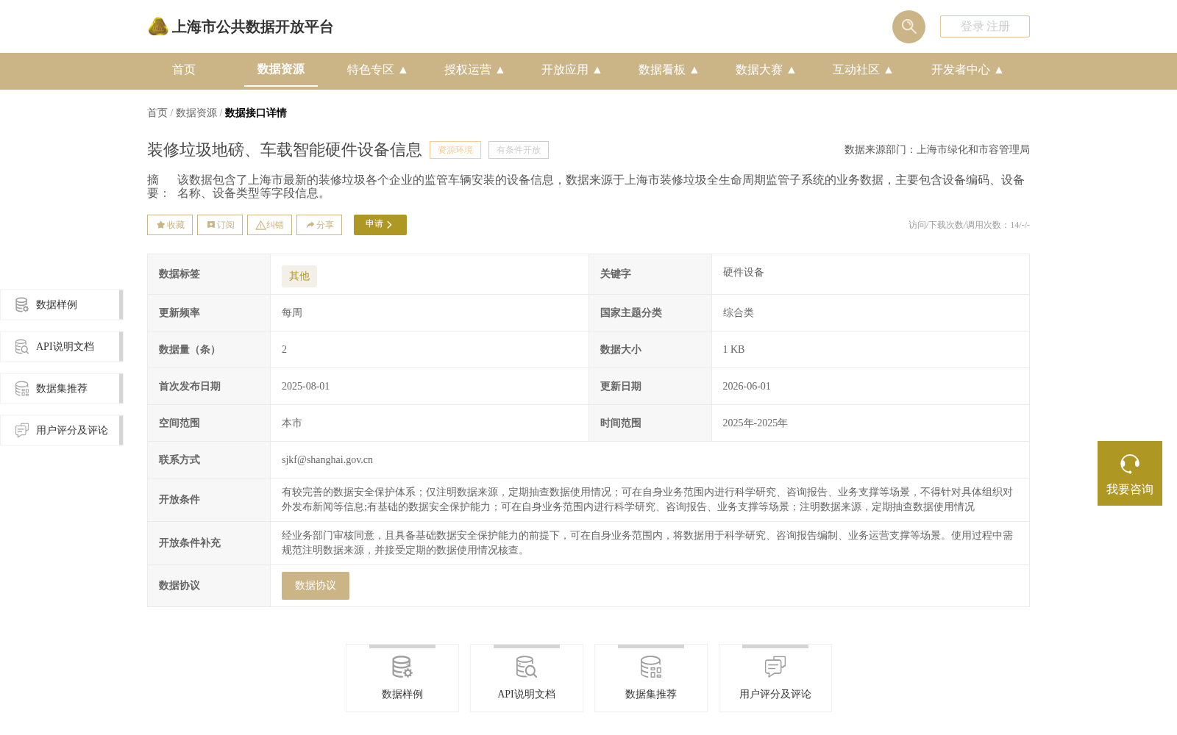This screenshot has height=735, width=1177.
Task: Click the 收藏 favorite star button
Action: pyautogui.click(x=170, y=225)
